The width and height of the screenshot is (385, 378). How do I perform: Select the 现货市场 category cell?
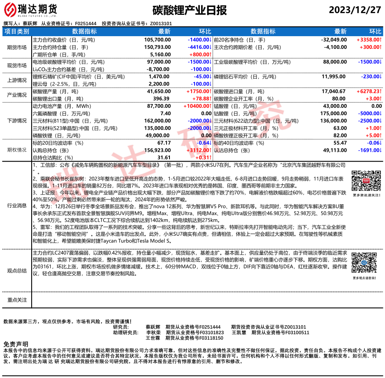(x=17, y=65)
